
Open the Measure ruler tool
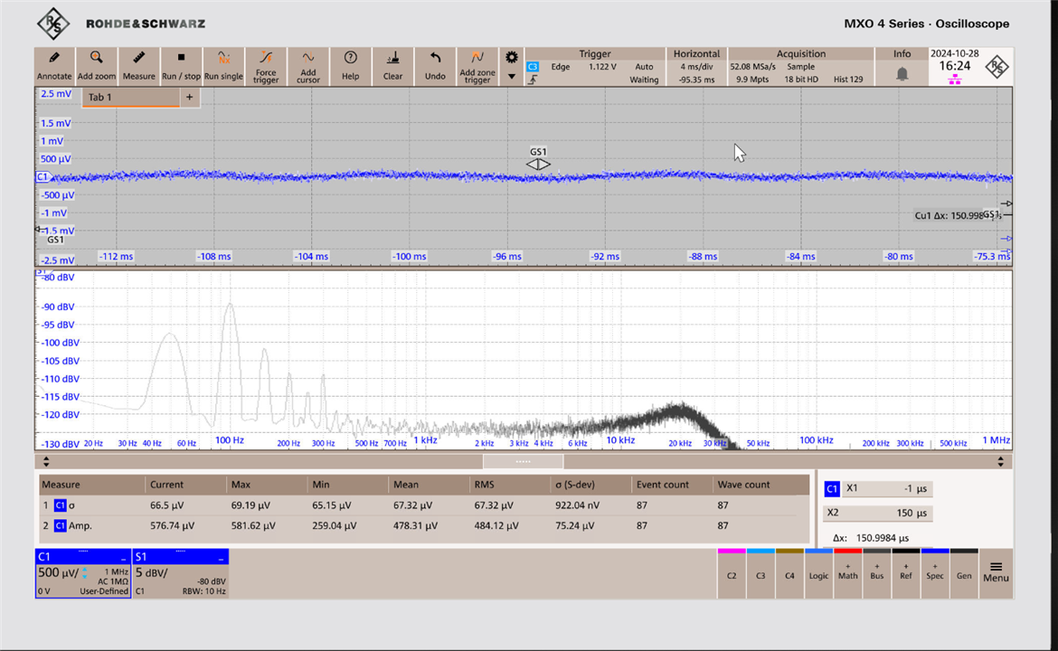click(138, 66)
